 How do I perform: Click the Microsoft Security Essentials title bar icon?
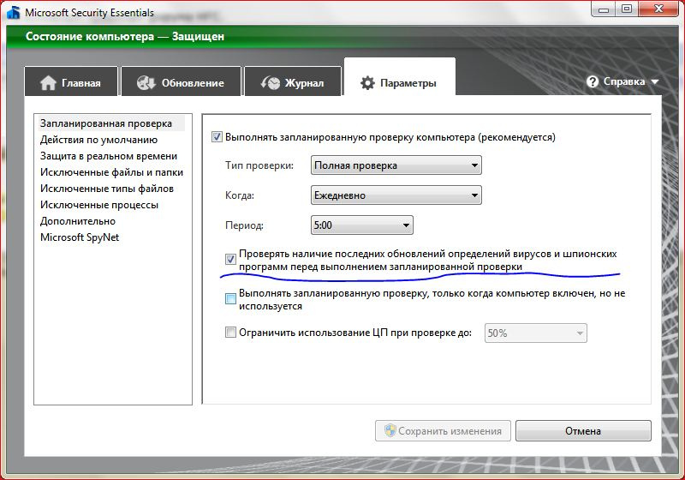pos(13,13)
